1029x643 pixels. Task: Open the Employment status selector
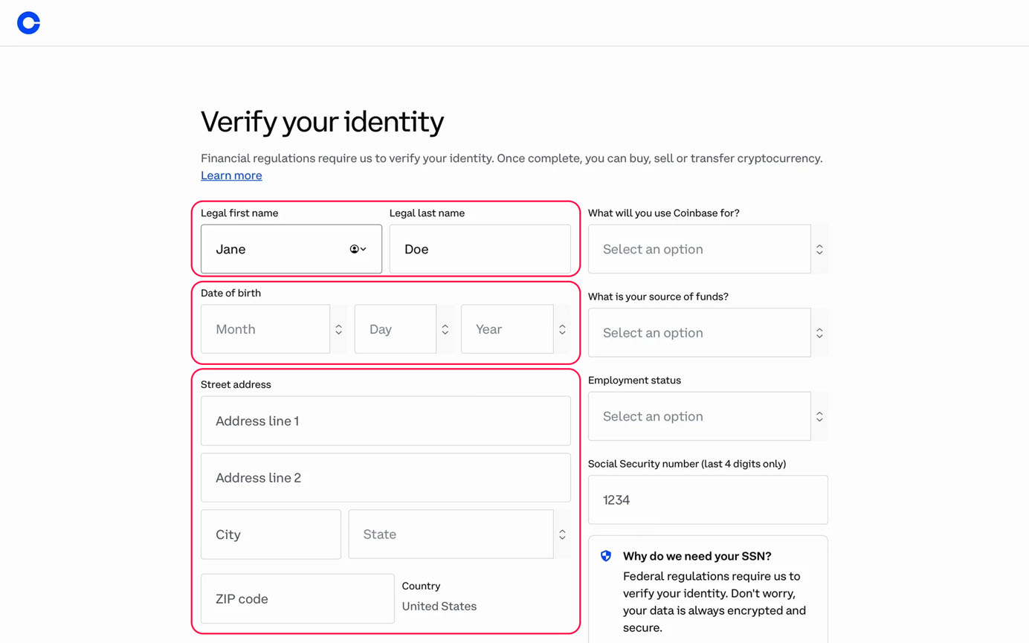[699, 416]
